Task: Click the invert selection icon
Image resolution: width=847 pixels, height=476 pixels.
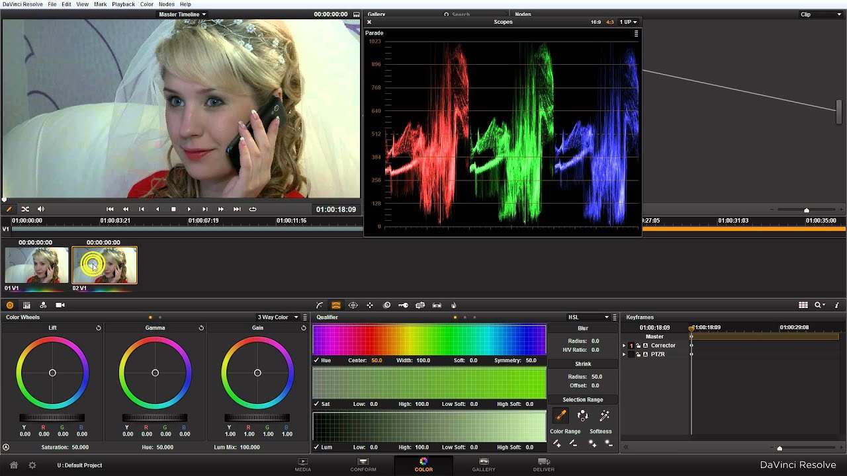Action: 583,416
